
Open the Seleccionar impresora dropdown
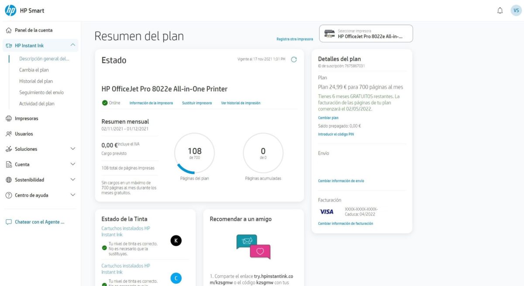366,34
